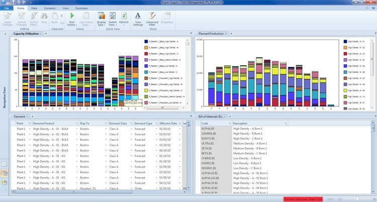Click the Refresh icon in Quick View
Viewport: 377px width, 202px height.
coord(124,16)
